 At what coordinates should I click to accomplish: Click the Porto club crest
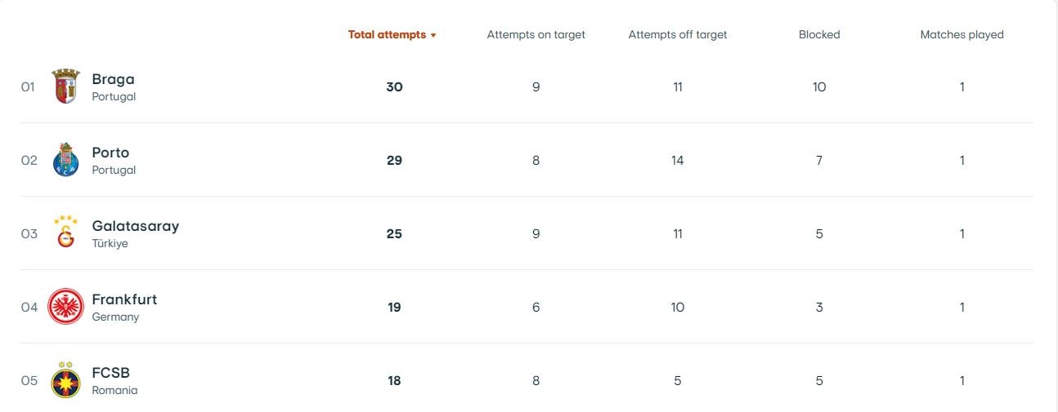coord(66,160)
